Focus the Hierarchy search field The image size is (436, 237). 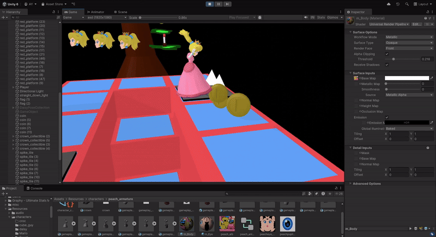tap(34, 17)
